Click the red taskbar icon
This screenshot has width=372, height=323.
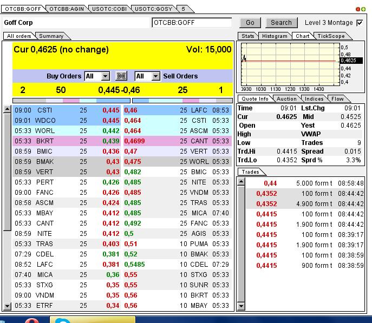click(32, 320)
